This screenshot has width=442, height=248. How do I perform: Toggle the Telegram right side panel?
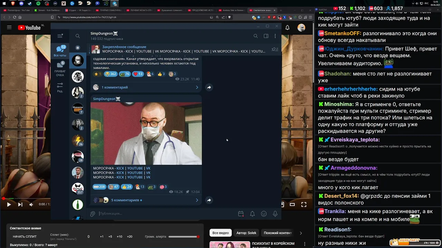(x=266, y=36)
